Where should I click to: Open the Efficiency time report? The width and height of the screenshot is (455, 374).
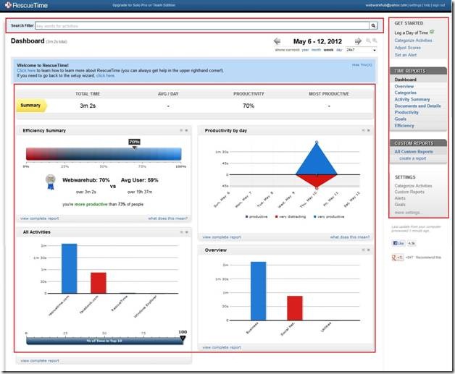404,125
